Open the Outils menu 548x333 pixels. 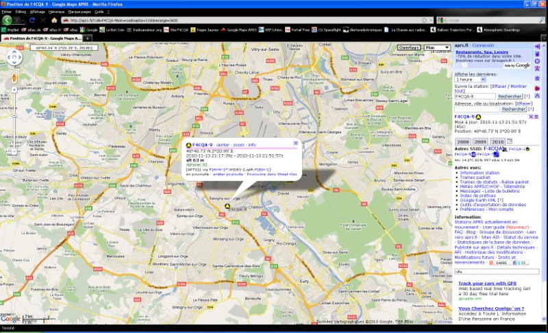pos(99,12)
